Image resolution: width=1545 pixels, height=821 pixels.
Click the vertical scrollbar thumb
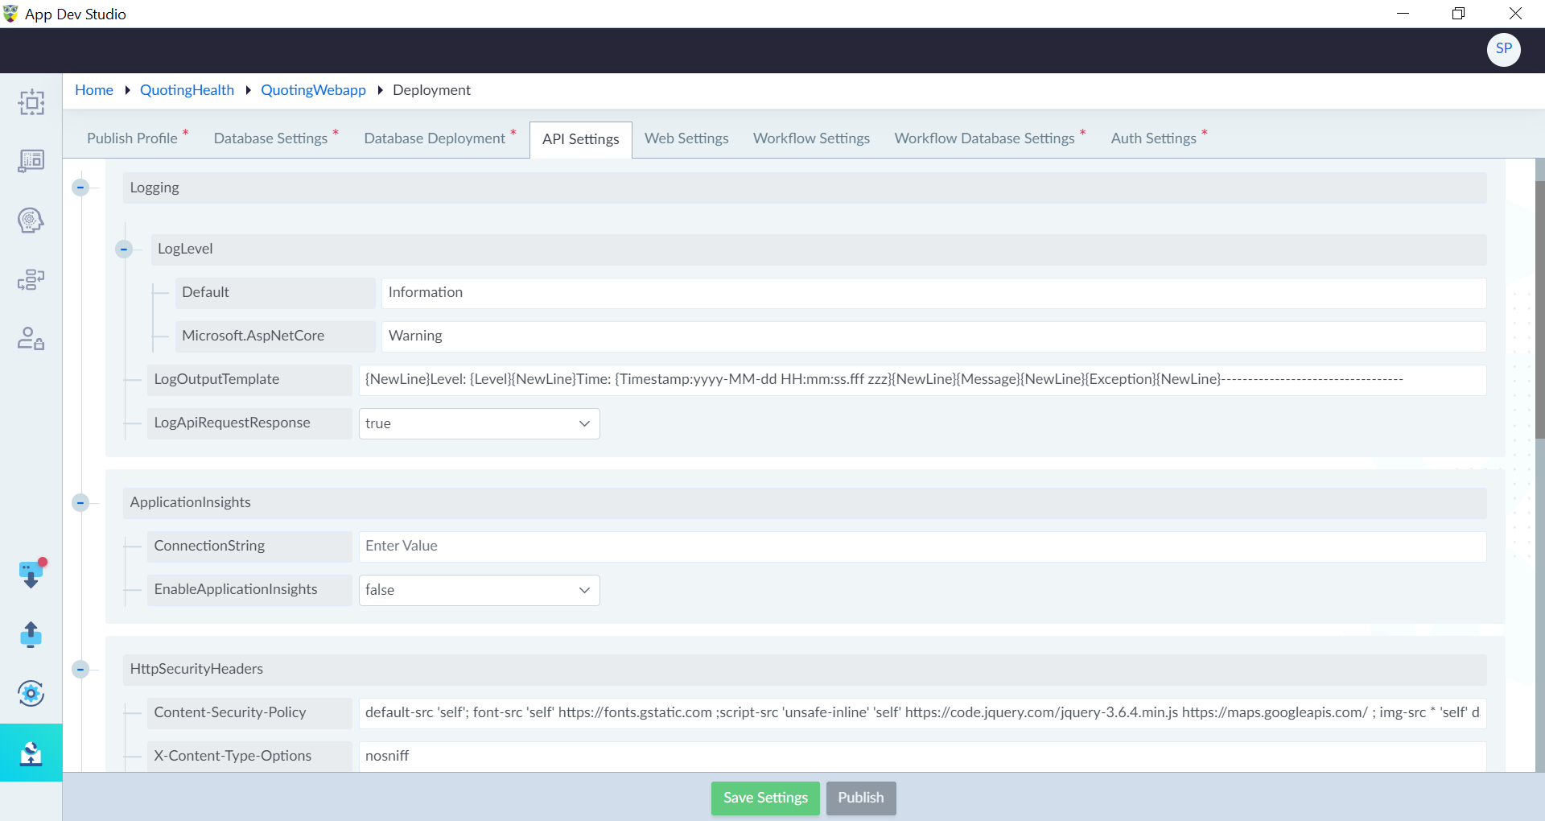tap(1539, 310)
